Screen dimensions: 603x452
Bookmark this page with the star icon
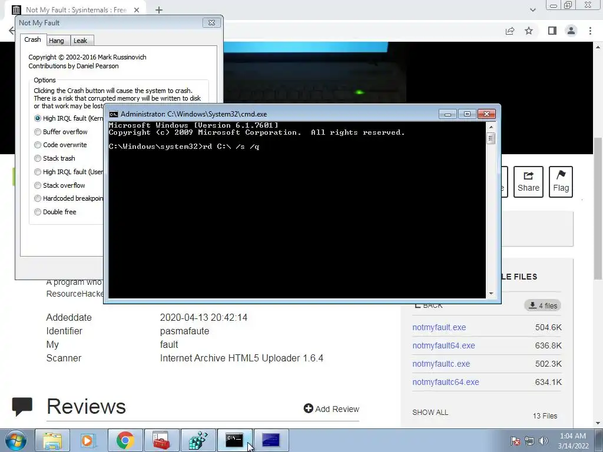529,31
